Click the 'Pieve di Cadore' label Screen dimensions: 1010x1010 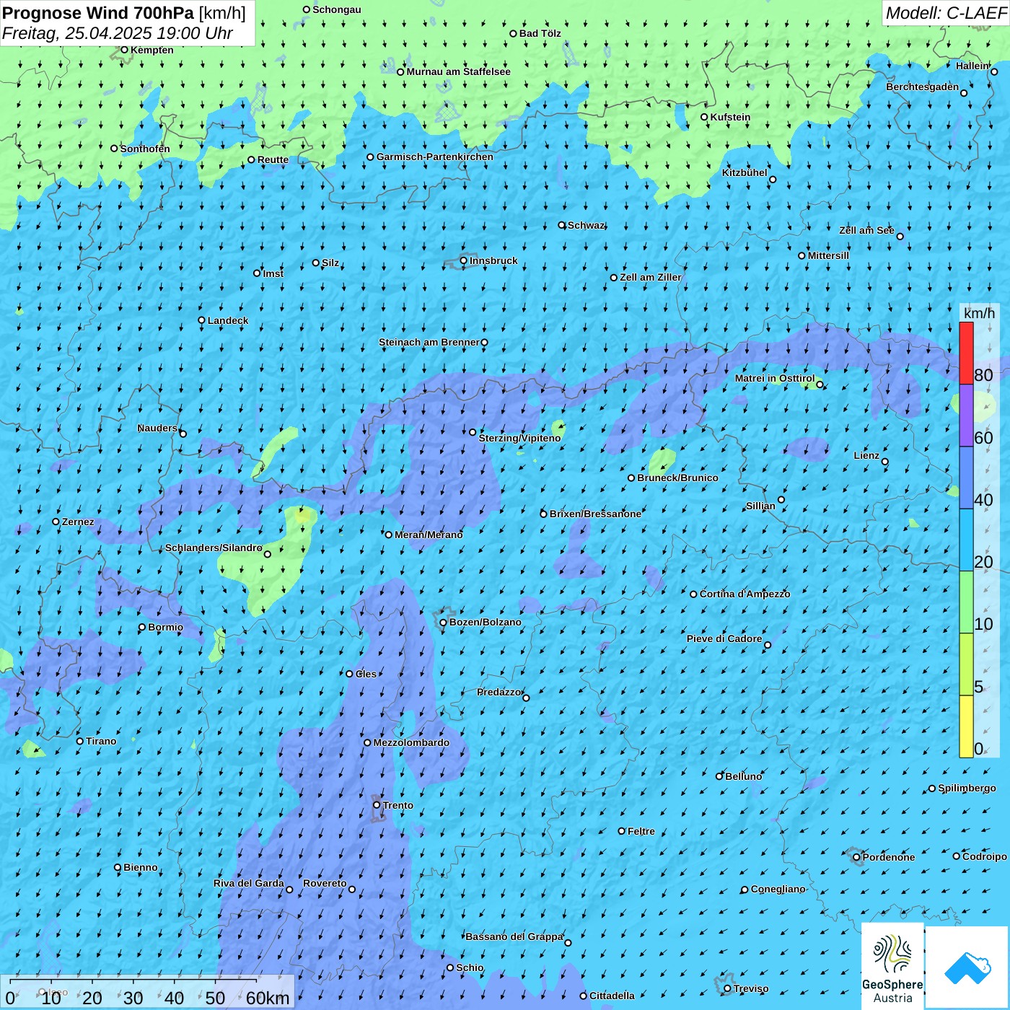pyautogui.click(x=724, y=638)
